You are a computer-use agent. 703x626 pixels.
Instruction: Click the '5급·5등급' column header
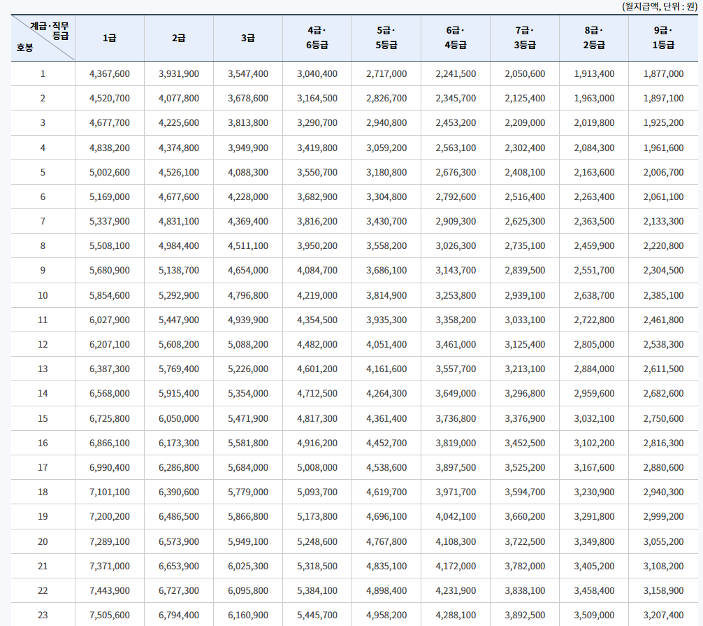tap(386, 38)
